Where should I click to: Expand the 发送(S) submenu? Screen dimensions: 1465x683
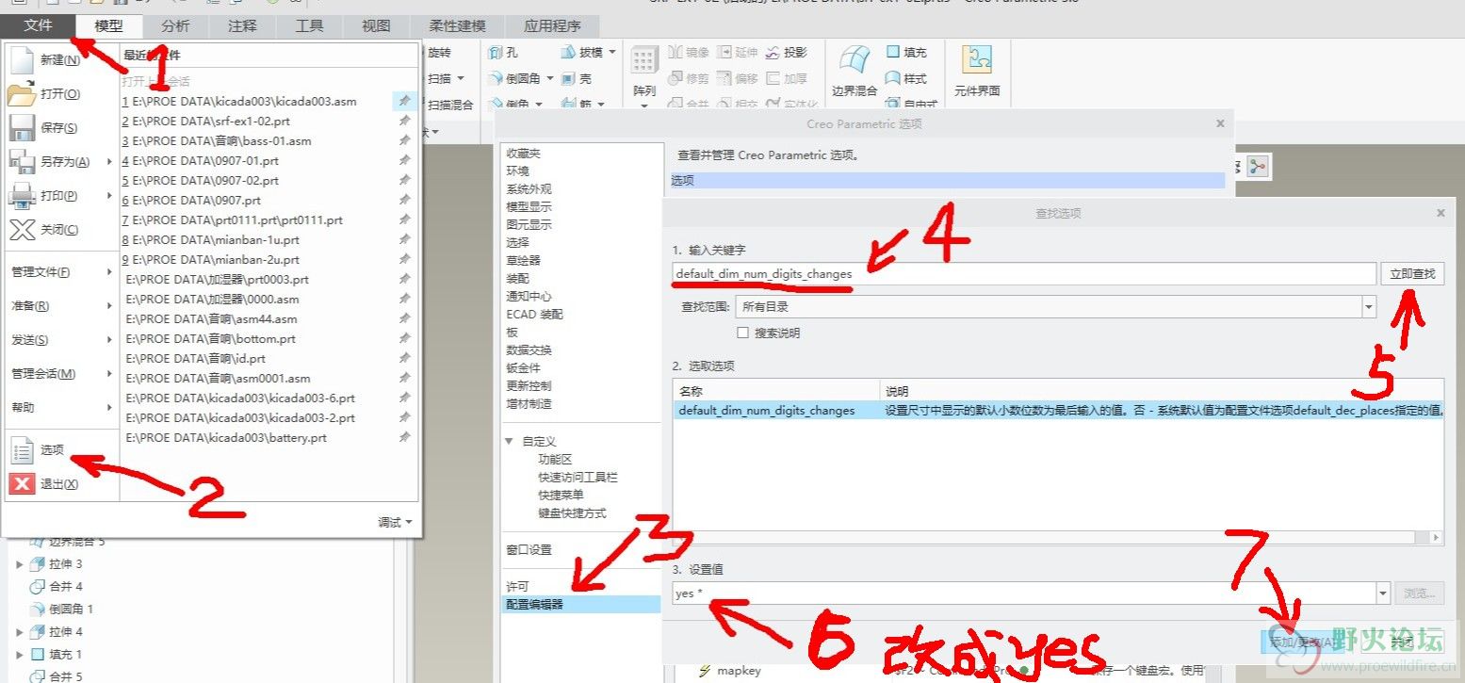tap(109, 340)
